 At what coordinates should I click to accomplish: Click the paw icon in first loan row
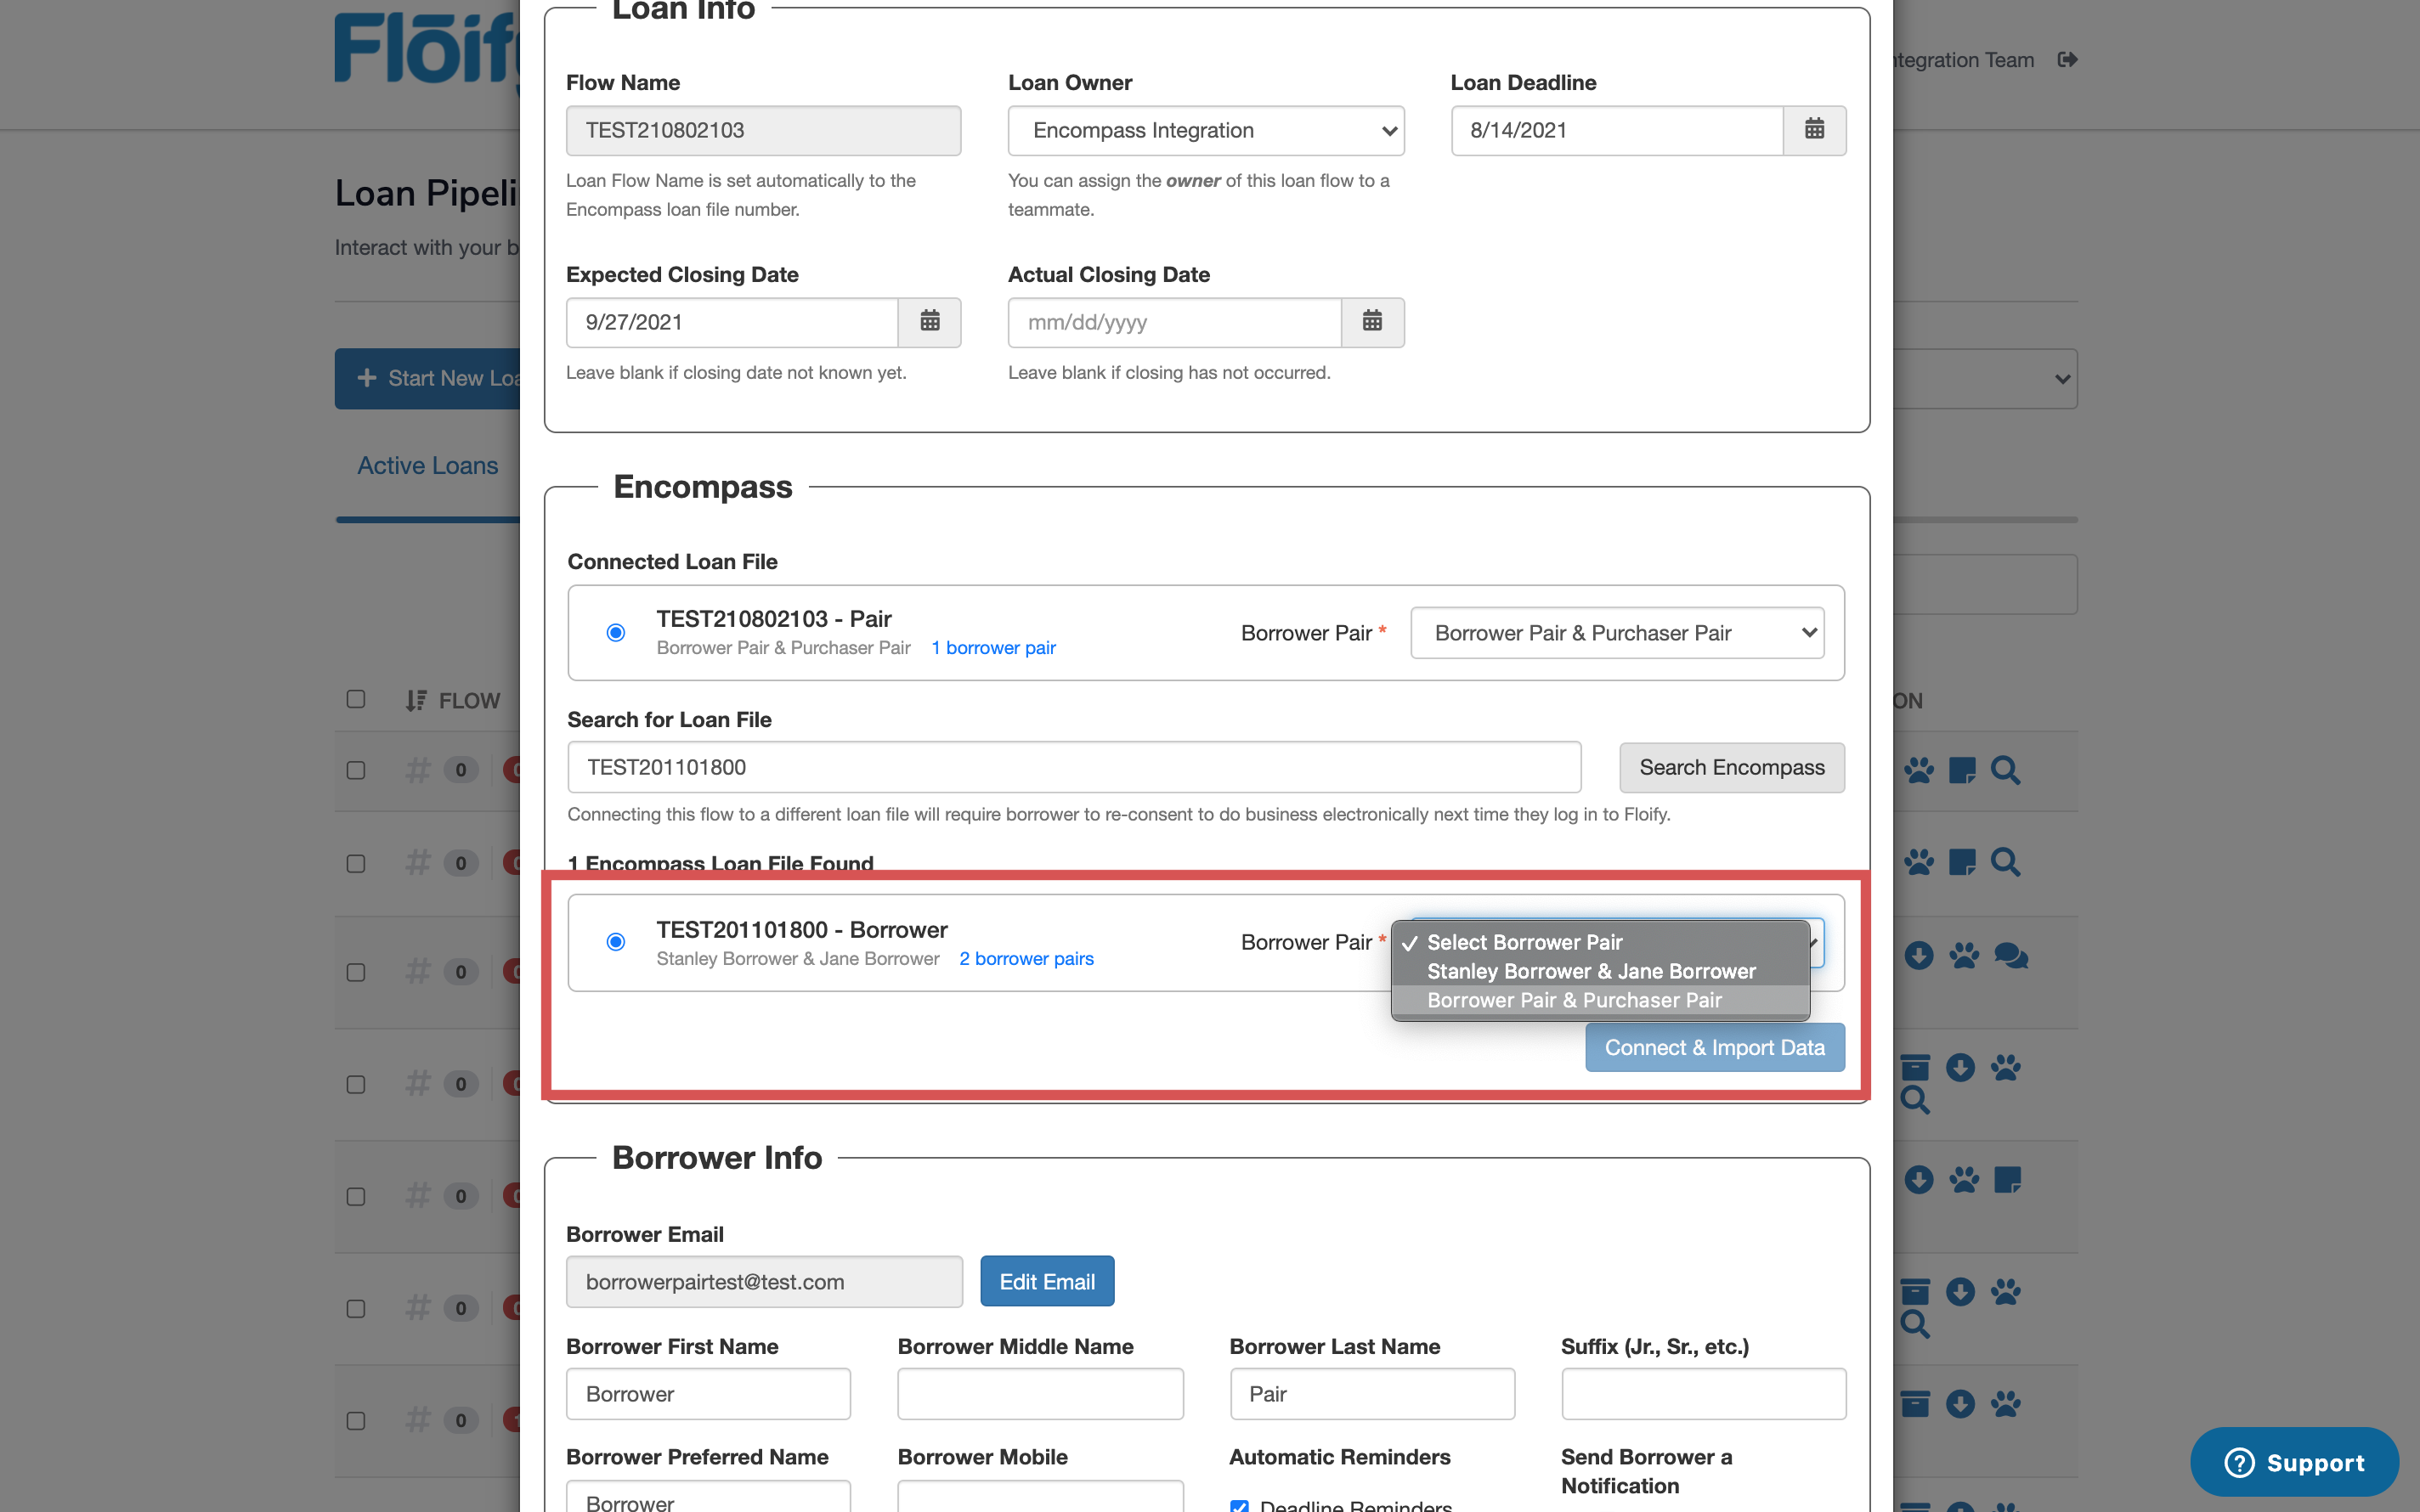point(1919,770)
